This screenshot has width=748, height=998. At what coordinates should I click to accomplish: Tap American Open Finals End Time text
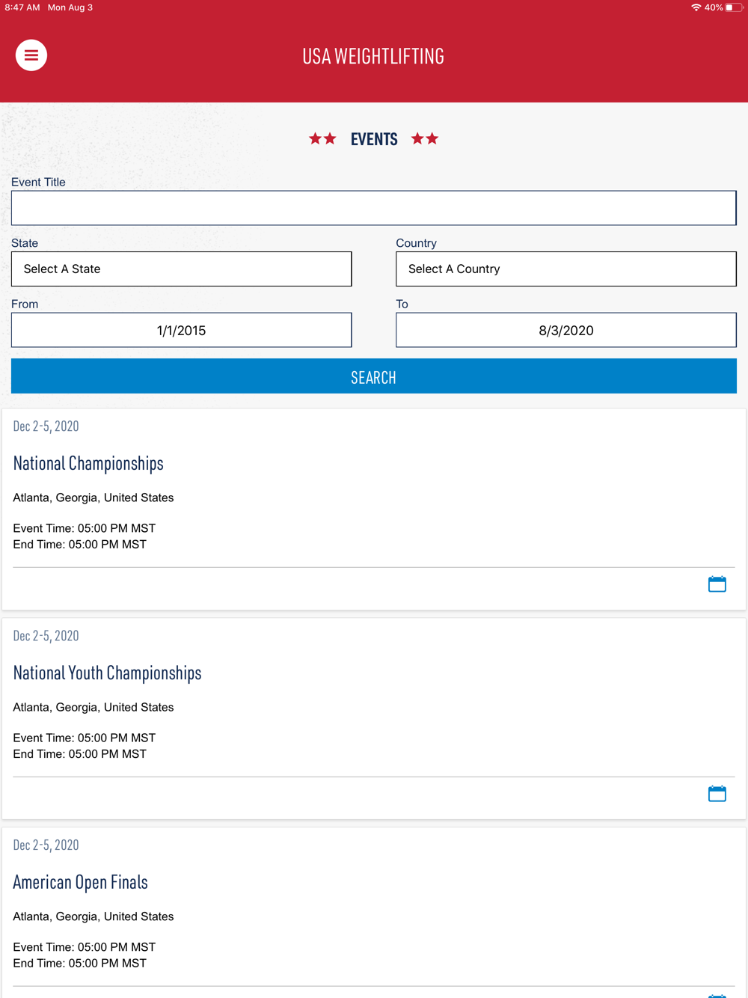[80, 964]
